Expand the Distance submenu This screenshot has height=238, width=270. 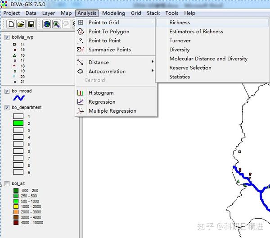pos(99,62)
